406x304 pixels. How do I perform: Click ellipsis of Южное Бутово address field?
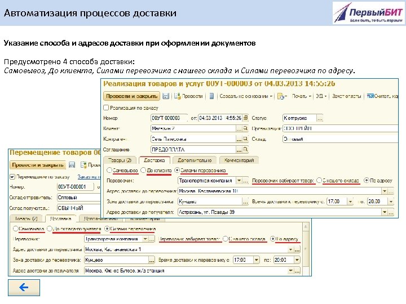pyautogui.click(x=297, y=271)
